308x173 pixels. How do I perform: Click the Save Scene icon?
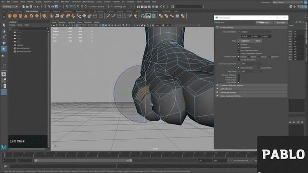click(x=31, y=6)
